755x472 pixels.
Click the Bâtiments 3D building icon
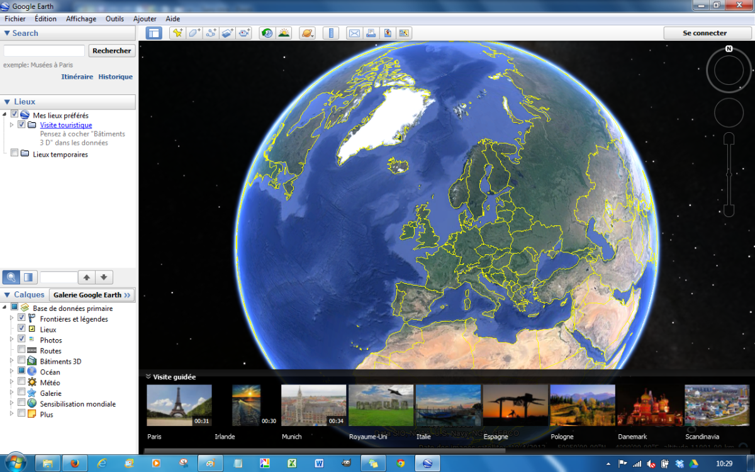coord(31,361)
